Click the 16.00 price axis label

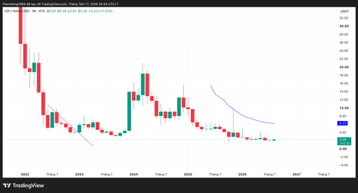[x=344, y=84]
